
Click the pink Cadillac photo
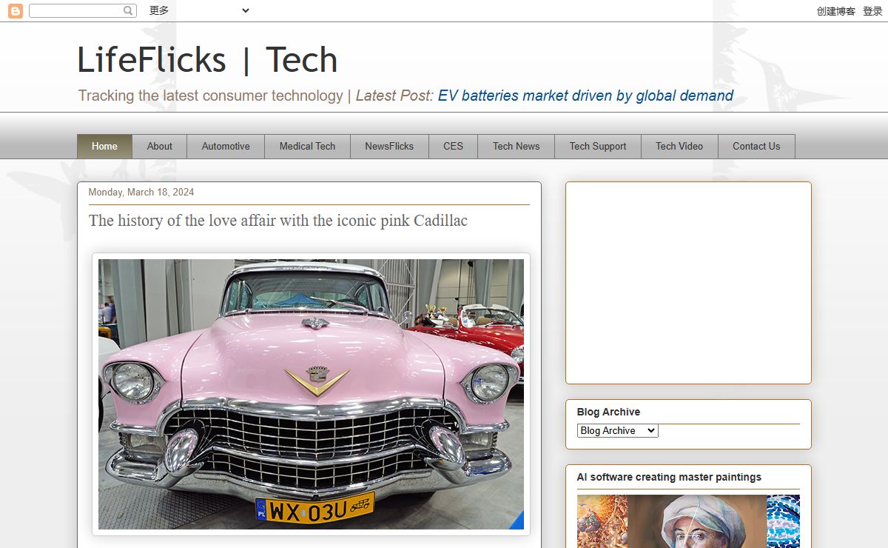tap(311, 394)
